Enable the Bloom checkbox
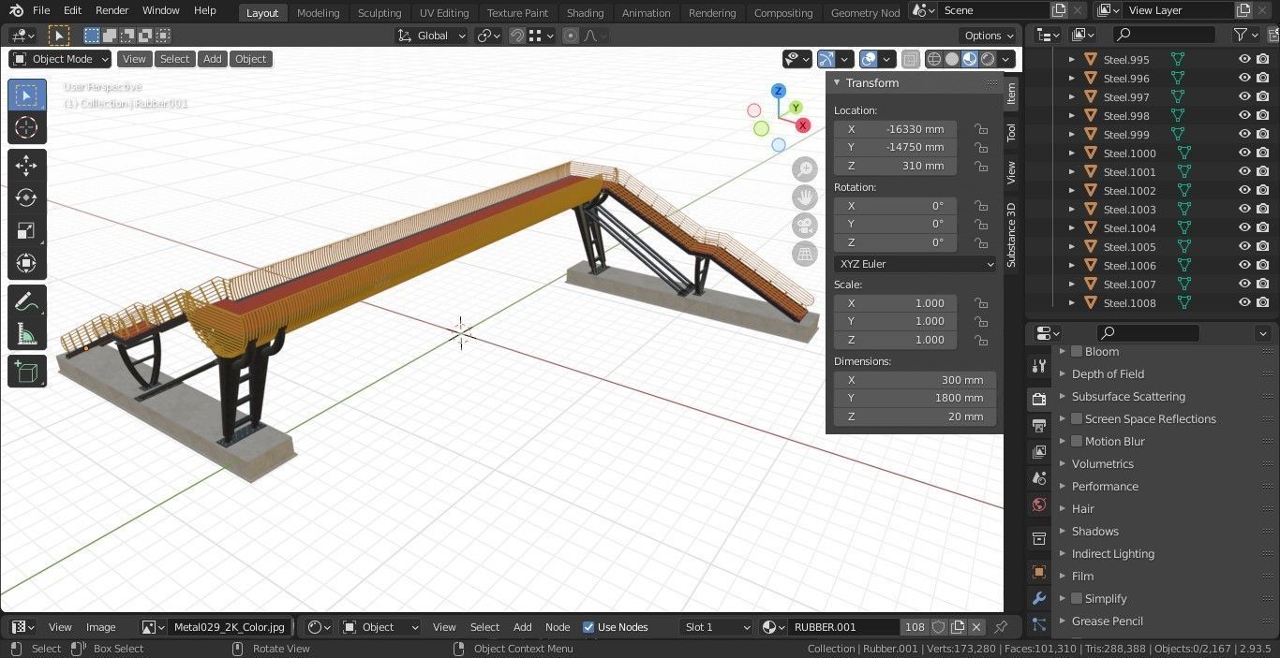The height and width of the screenshot is (658, 1280). point(1077,351)
